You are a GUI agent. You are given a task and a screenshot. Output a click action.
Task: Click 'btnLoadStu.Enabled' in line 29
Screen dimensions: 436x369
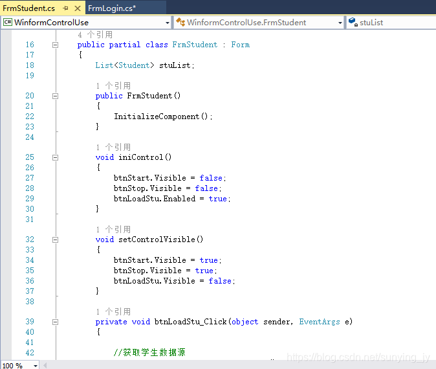[155, 199]
